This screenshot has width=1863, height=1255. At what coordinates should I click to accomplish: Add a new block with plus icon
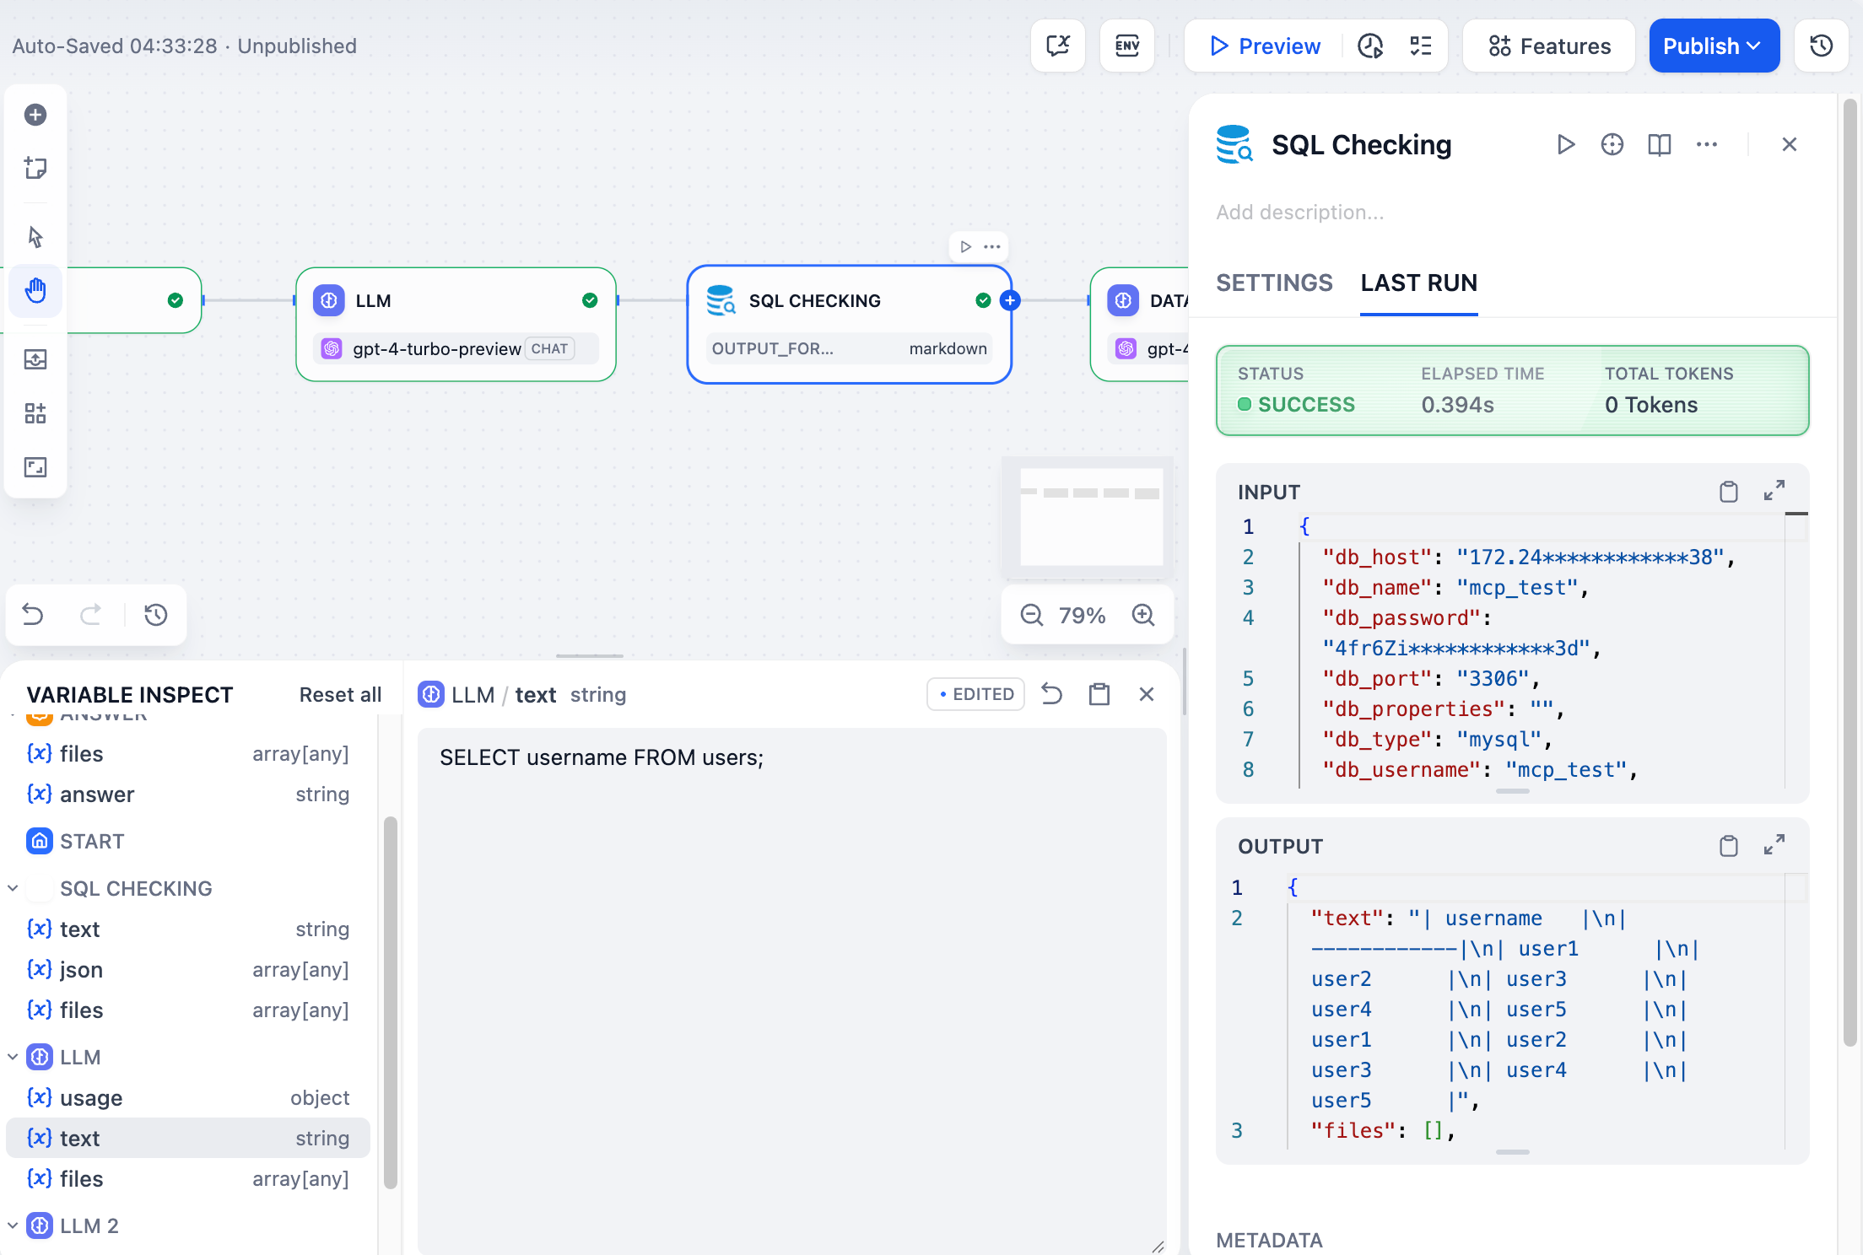(35, 115)
